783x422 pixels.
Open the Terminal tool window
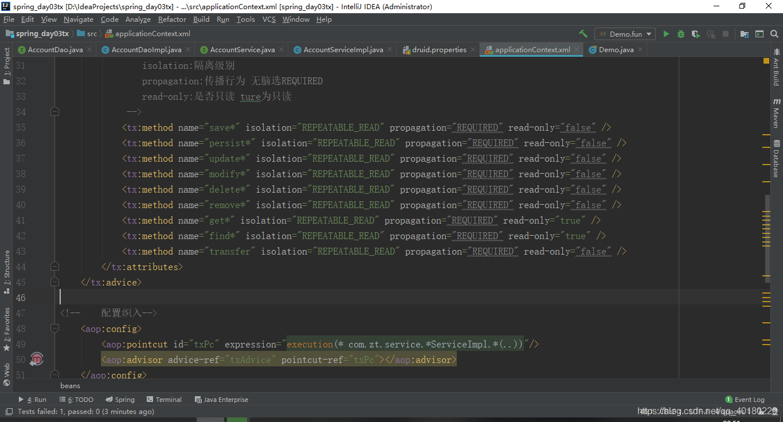[165, 400]
